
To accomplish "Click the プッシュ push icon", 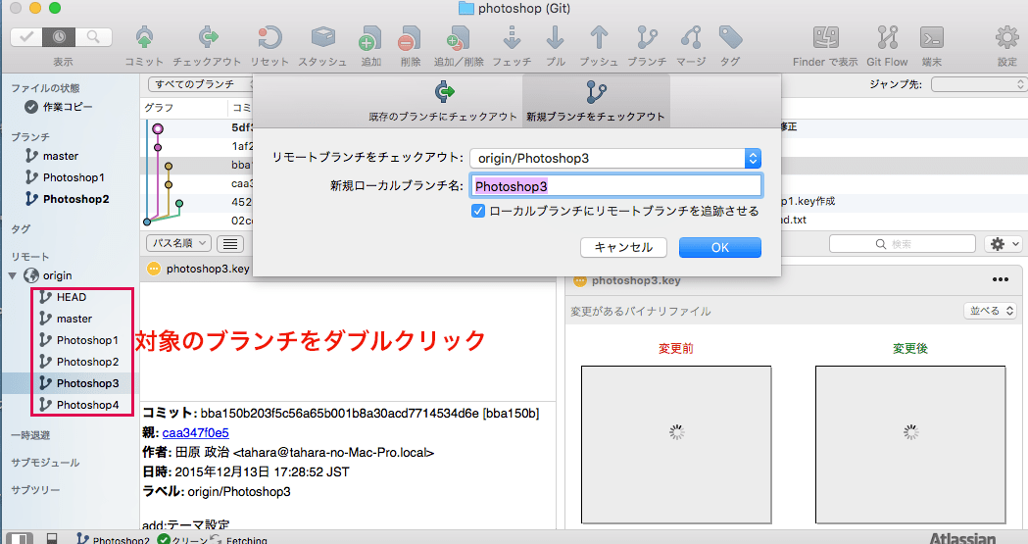I will coord(599,38).
